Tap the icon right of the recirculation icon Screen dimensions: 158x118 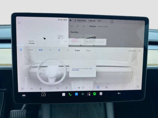[x=106, y=88]
